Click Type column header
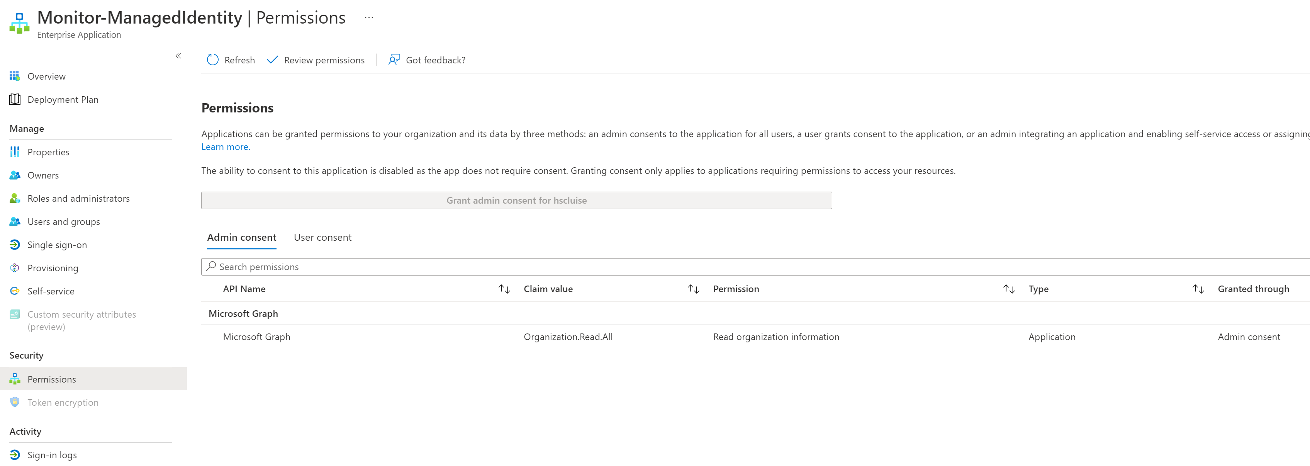 (x=1038, y=289)
